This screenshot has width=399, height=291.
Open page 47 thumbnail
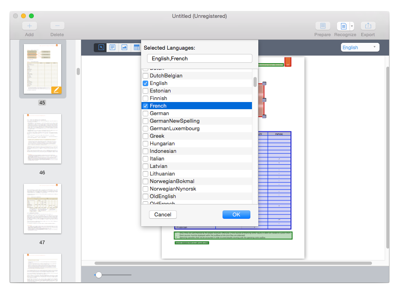[x=43, y=209]
